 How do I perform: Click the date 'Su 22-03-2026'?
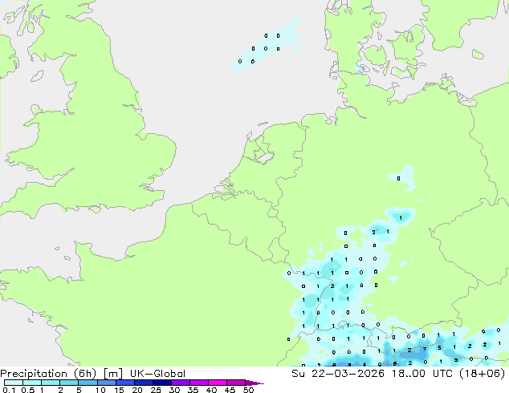pyautogui.click(x=338, y=374)
